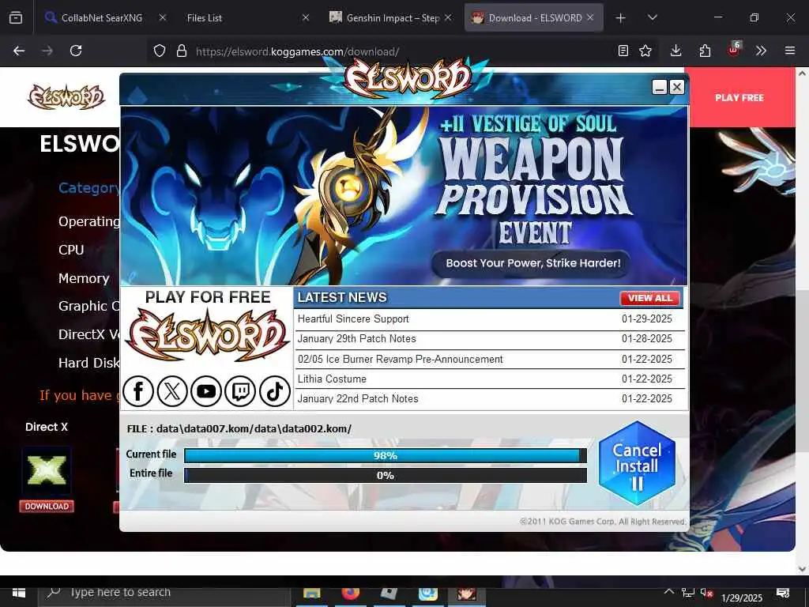The width and height of the screenshot is (809, 607).
Task: Show hidden system tray icons
Action: click(x=668, y=592)
